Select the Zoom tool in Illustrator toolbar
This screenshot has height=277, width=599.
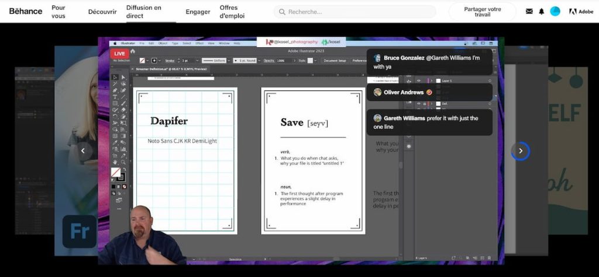coord(123,162)
